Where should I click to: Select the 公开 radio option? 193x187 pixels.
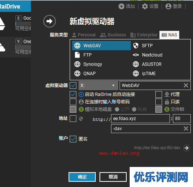coord(117,109)
